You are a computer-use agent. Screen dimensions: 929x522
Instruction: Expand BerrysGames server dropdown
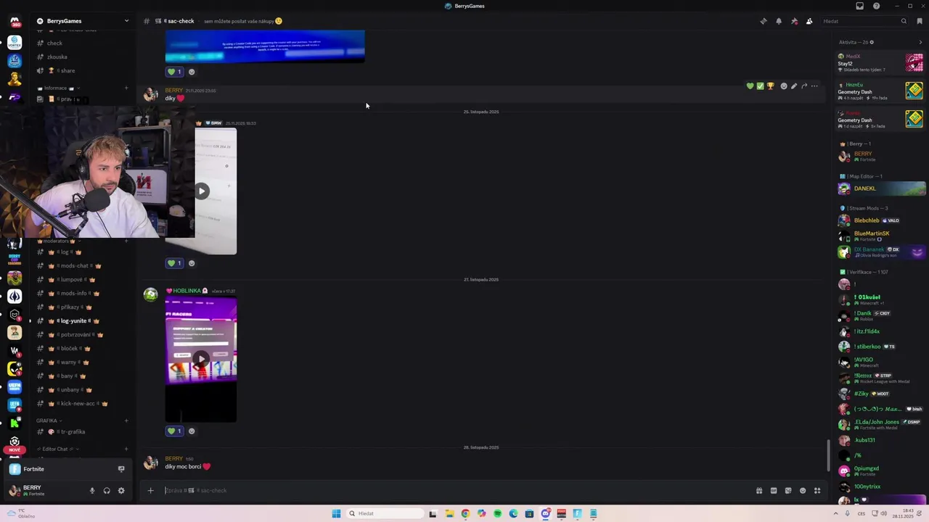(126, 21)
